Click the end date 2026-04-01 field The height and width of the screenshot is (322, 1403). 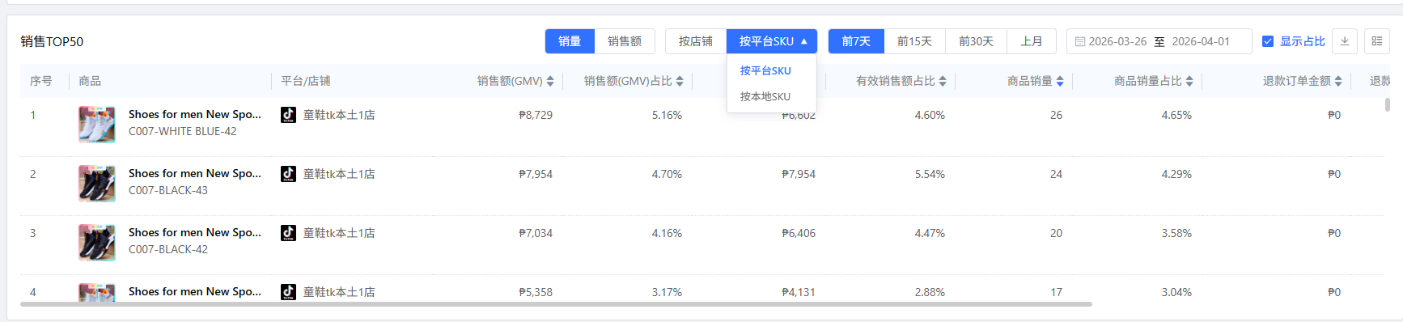(x=1201, y=41)
